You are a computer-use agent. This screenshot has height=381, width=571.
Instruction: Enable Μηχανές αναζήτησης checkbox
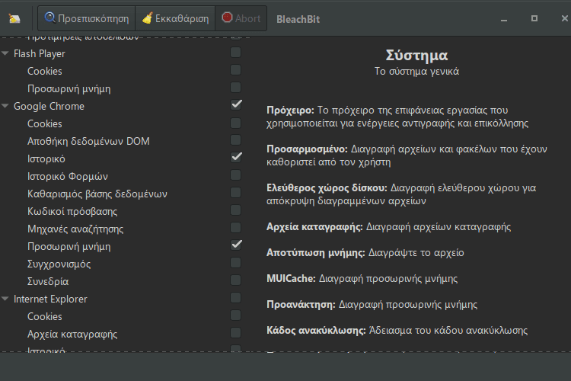[x=235, y=228]
